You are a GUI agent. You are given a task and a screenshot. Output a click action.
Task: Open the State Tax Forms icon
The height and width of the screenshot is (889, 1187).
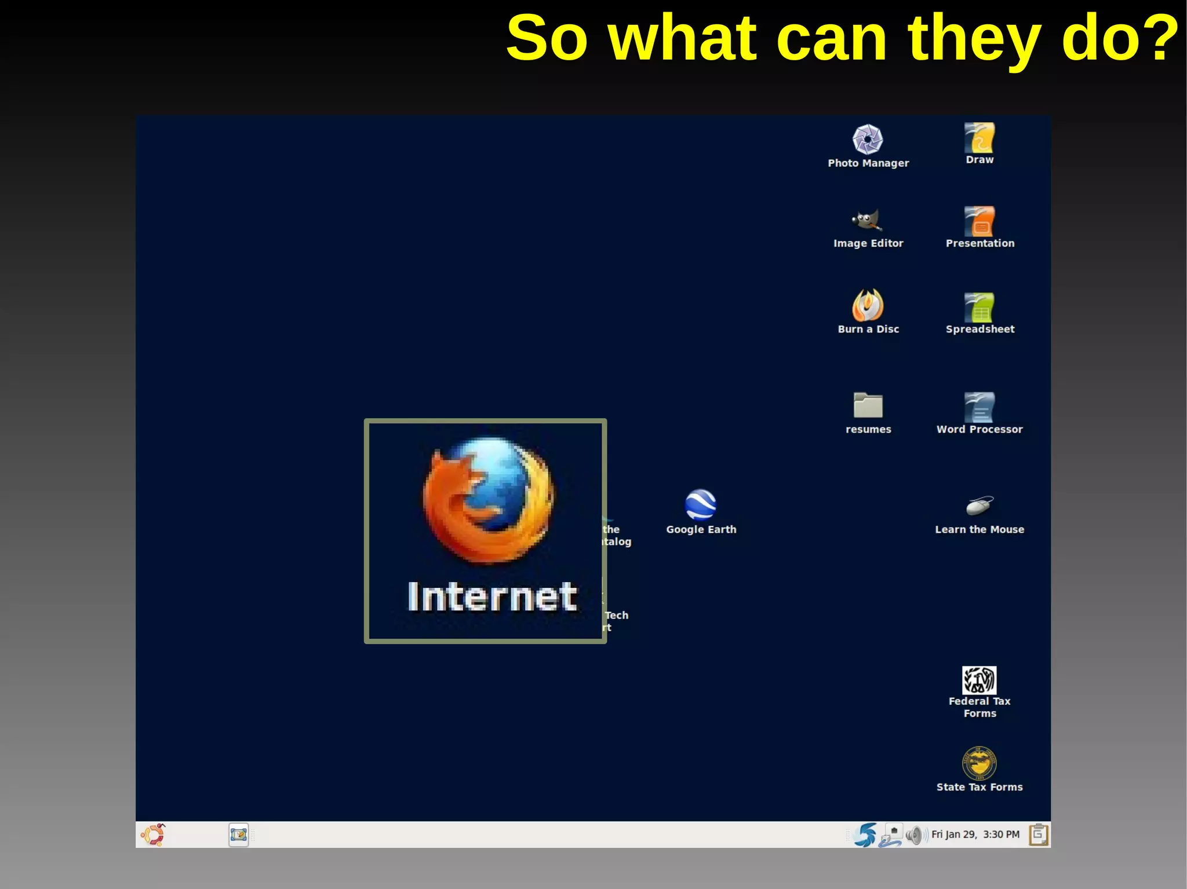click(980, 763)
